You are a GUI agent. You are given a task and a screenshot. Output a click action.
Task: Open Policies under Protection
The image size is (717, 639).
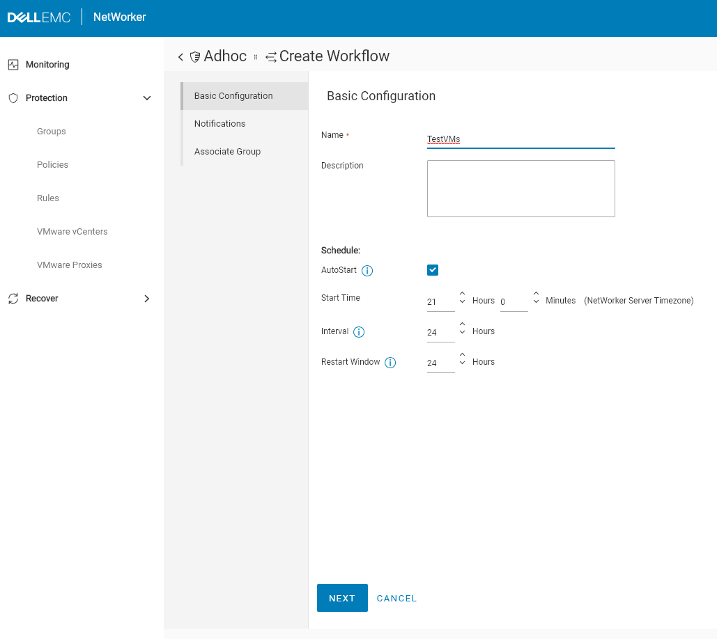pyautogui.click(x=52, y=164)
